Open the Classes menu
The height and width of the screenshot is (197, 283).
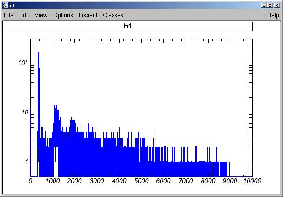(x=113, y=15)
